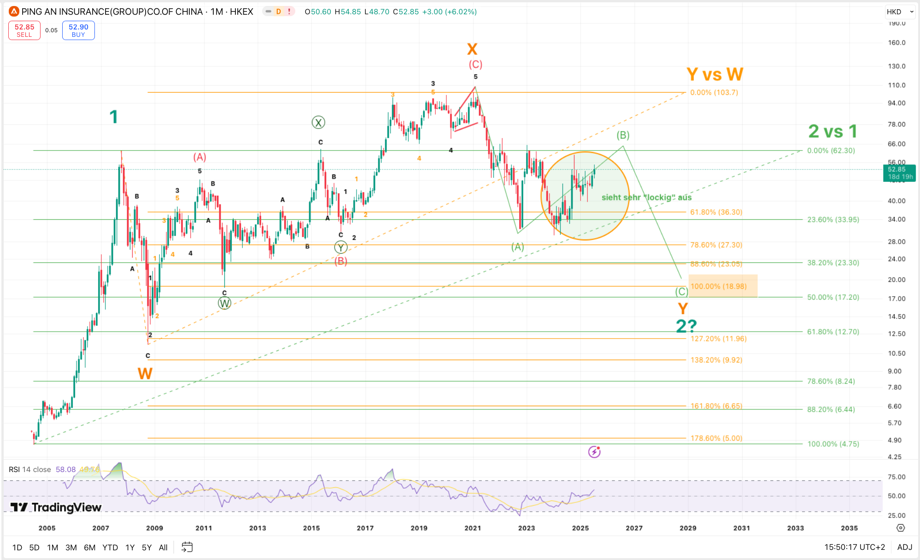Toggle the ADJ adjusted data setting
The width and height of the screenshot is (920, 560).
(x=904, y=547)
